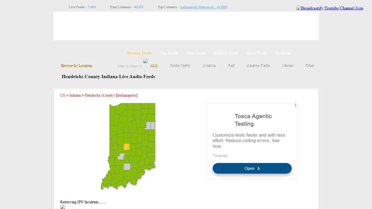Select the ALL genre filter
Viewport: 372px width, 209px height.
[154, 66]
